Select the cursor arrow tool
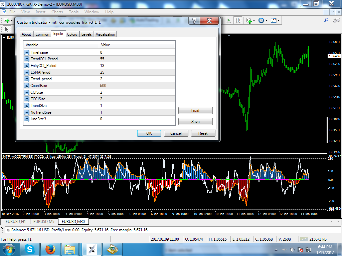 tap(7, 29)
